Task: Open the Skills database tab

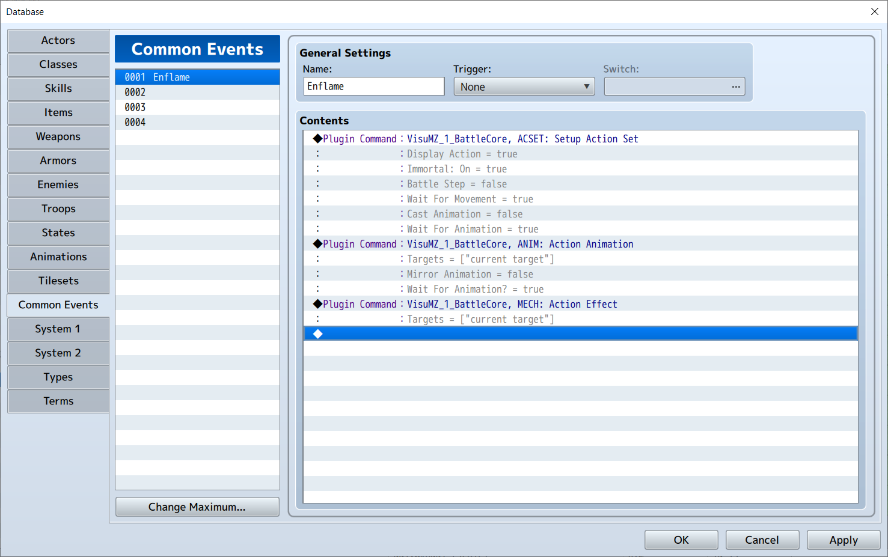Action: tap(58, 88)
